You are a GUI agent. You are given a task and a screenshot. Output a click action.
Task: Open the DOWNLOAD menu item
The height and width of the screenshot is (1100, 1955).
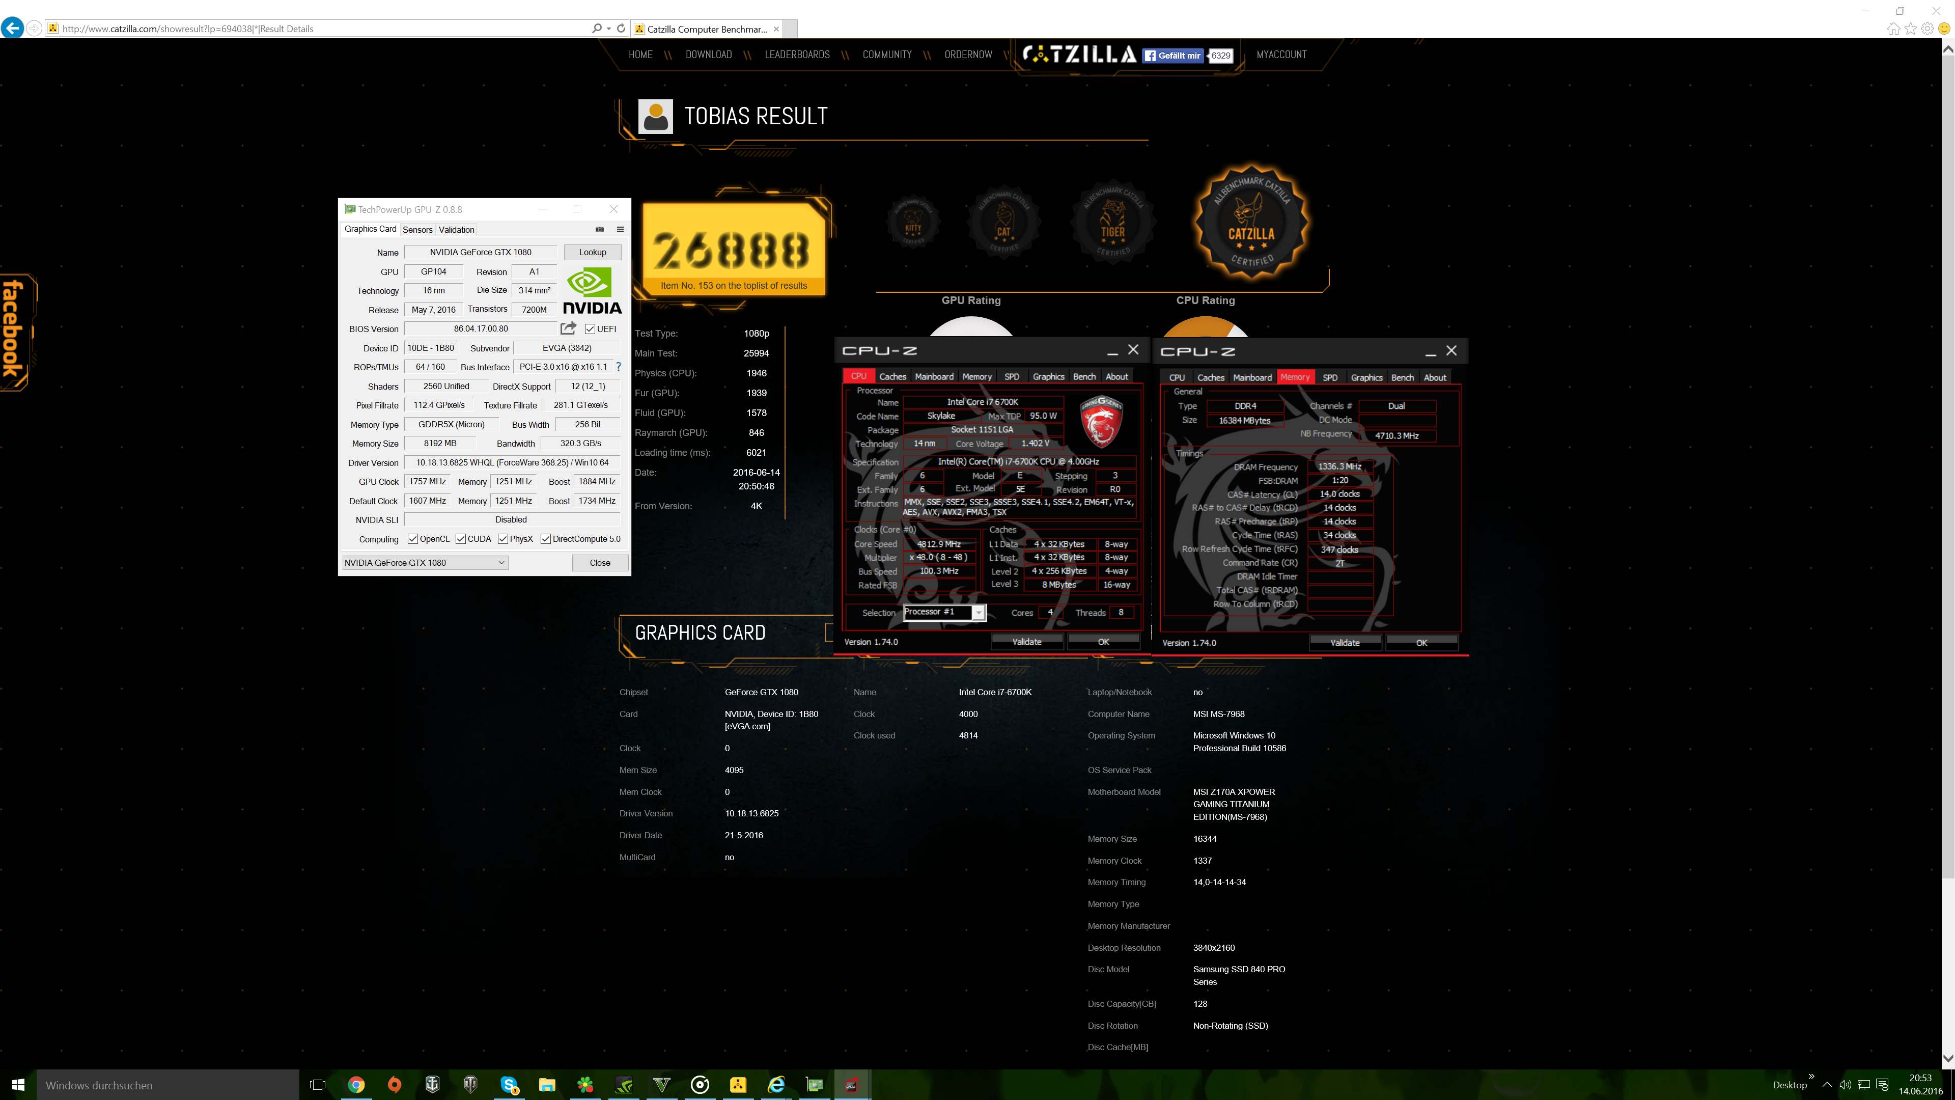(x=708, y=54)
